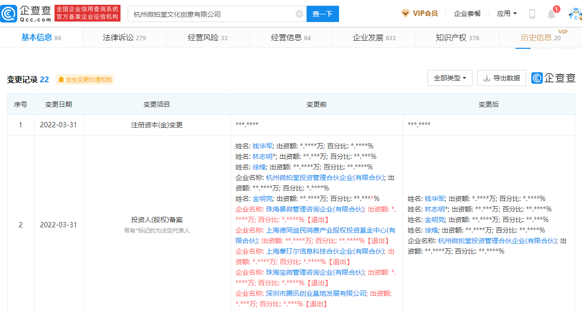Viewport: 582px width, 312px height.
Task: Click the 查一下 search button
Action: click(x=322, y=14)
